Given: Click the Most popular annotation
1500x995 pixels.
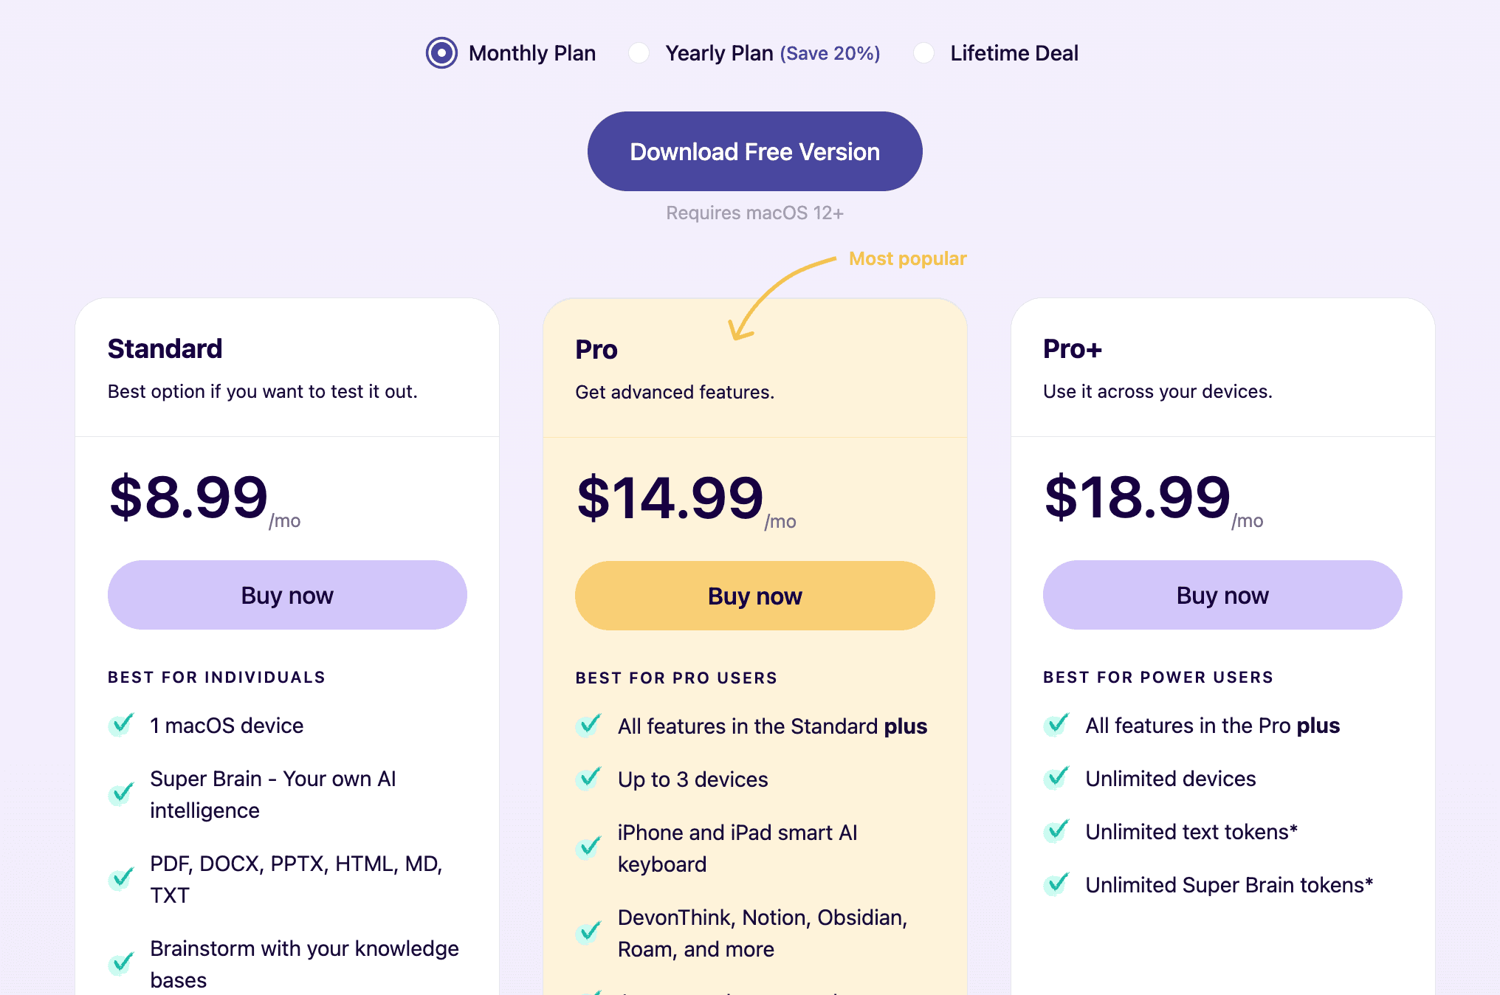Looking at the screenshot, I should [x=906, y=258].
